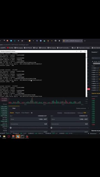Image resolution: width=100 pixels, height=177 pixels.
Task: Open a new browser tab with plus
Action: [x=85, y=41]
